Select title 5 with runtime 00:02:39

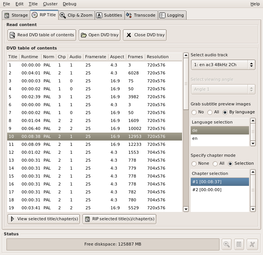95,97
